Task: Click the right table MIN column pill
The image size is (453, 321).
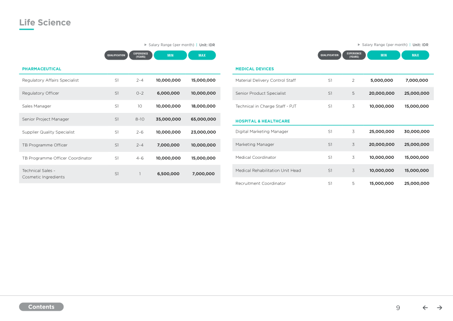Action: (384, 55)
